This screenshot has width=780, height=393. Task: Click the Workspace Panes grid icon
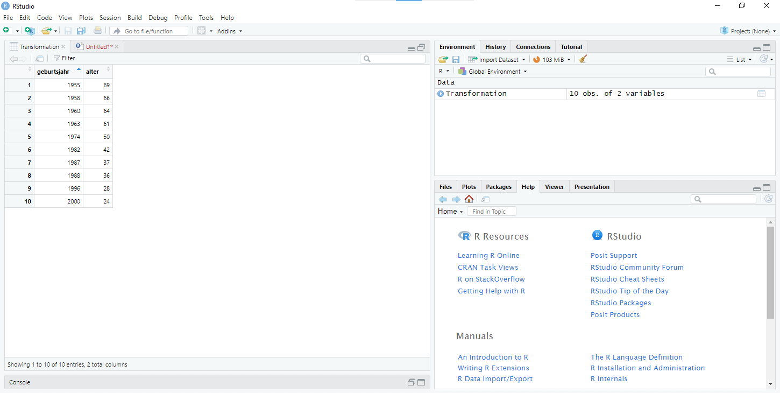202,31
